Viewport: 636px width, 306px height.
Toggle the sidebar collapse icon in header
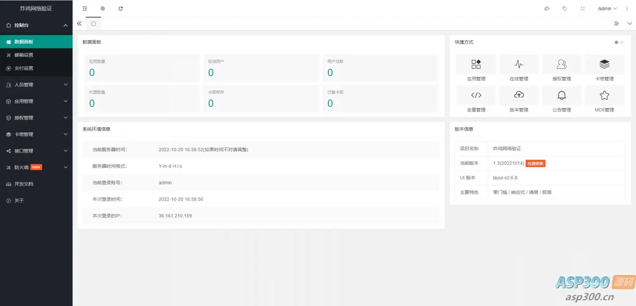click(85, 8)
